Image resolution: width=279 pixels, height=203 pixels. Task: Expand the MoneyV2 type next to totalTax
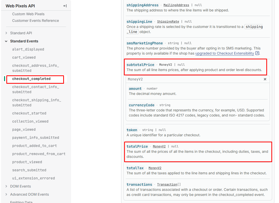[155, 168]
